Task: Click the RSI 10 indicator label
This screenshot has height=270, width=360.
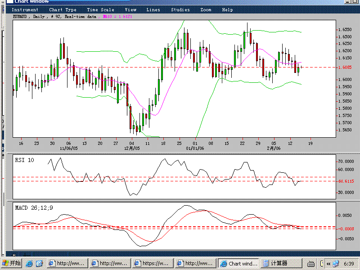Action: (x=24, y=160)
